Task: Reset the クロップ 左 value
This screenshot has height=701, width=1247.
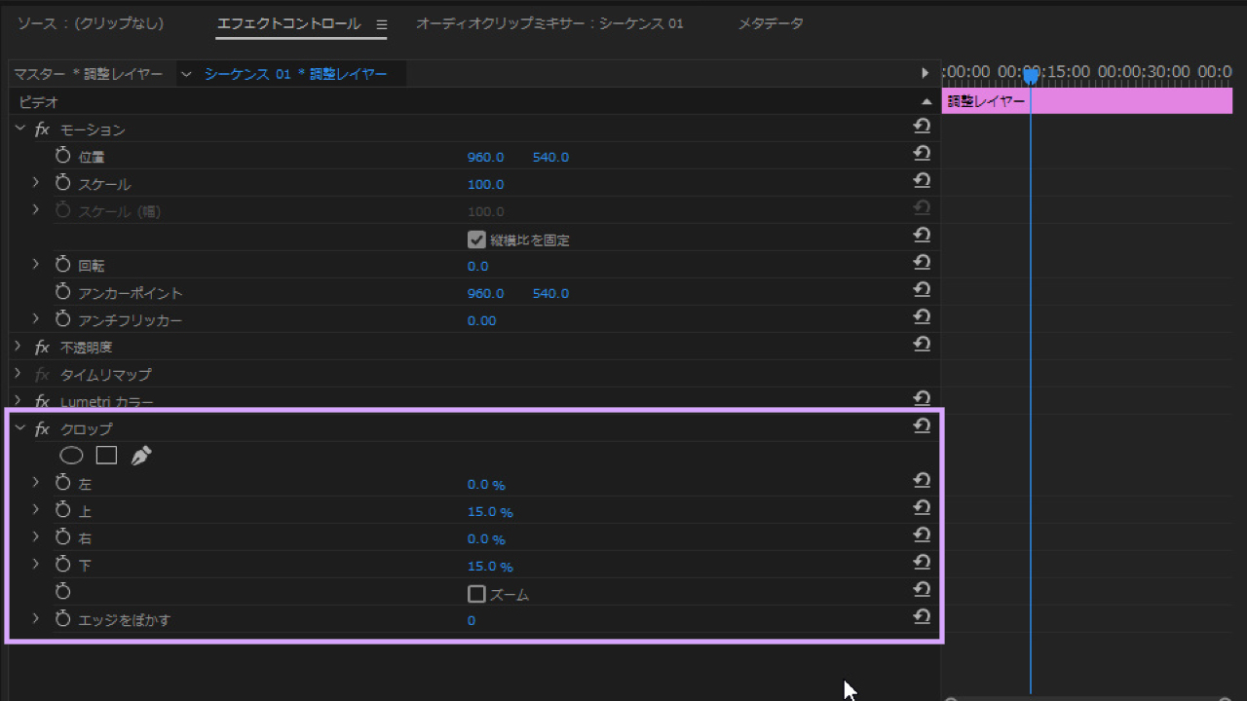Action: coord(922,480)
